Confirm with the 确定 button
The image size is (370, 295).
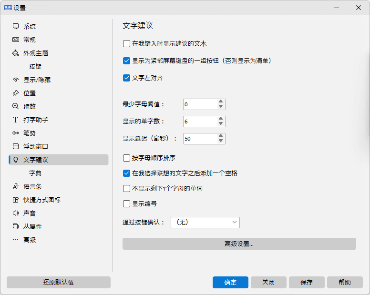coord(230,282)
